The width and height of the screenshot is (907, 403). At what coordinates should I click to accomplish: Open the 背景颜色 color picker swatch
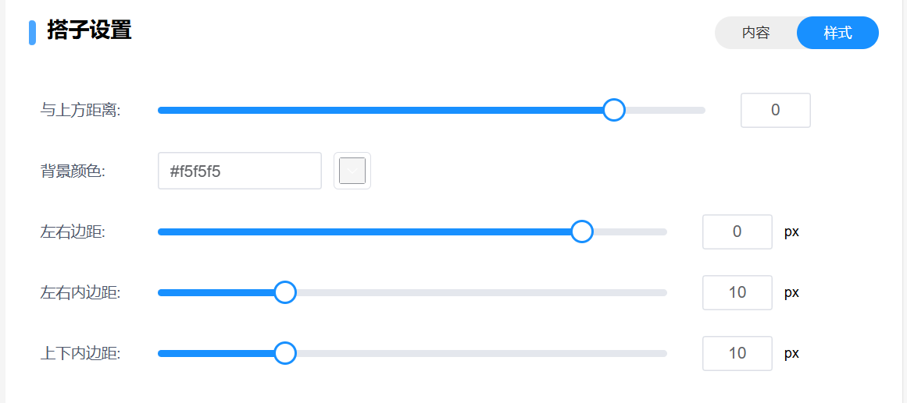pyautogui.click(x=352, y=171)
